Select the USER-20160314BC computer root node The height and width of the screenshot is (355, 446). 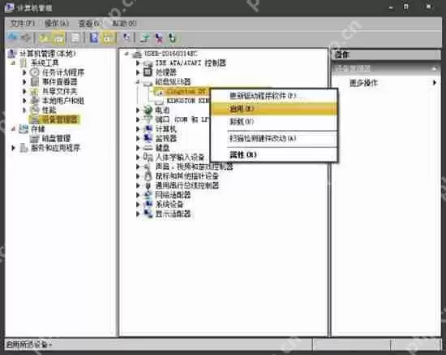[x=170, y=54]
